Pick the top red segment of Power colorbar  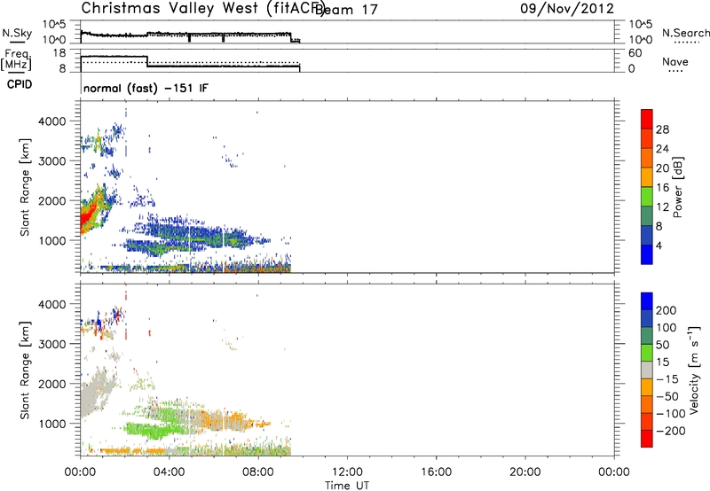click(647, 119)
